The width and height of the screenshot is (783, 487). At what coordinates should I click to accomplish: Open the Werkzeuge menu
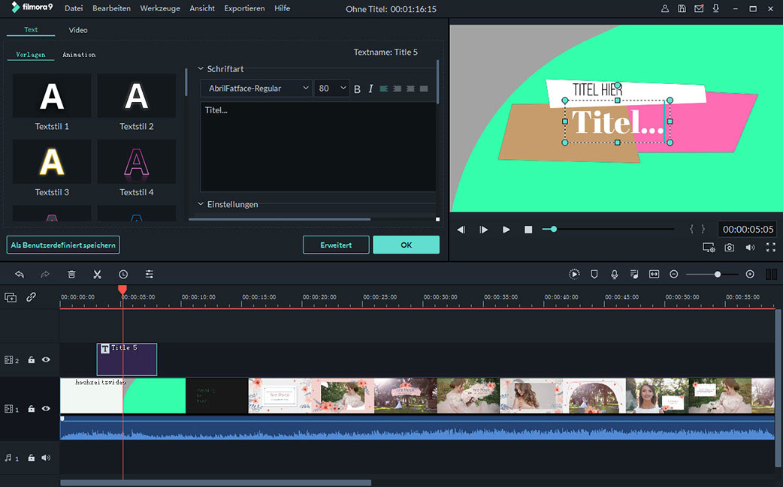[x=160, y=8]
